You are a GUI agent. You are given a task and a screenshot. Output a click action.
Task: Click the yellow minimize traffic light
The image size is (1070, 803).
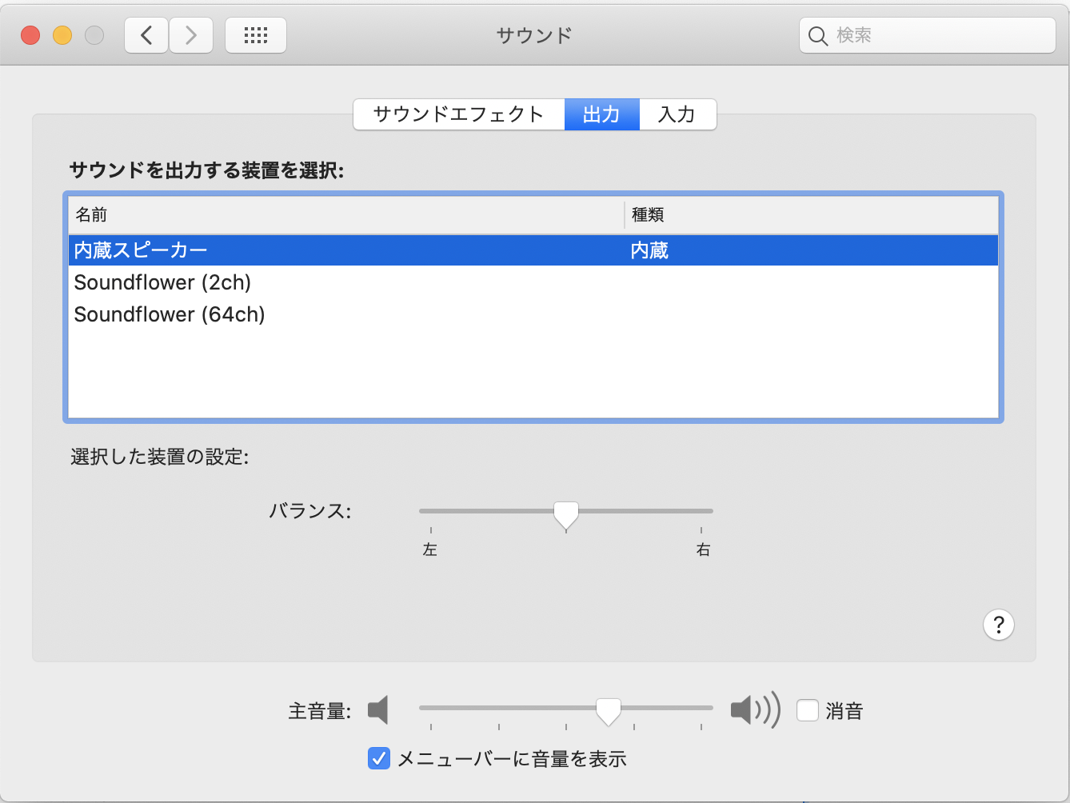pos(62,35)
